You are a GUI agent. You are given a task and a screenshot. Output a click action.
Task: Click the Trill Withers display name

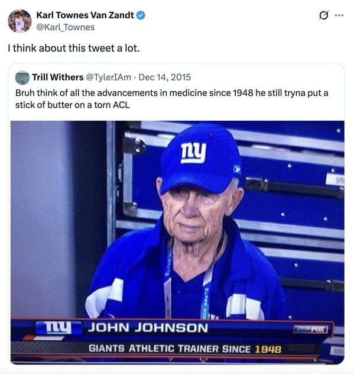point(58,78)
